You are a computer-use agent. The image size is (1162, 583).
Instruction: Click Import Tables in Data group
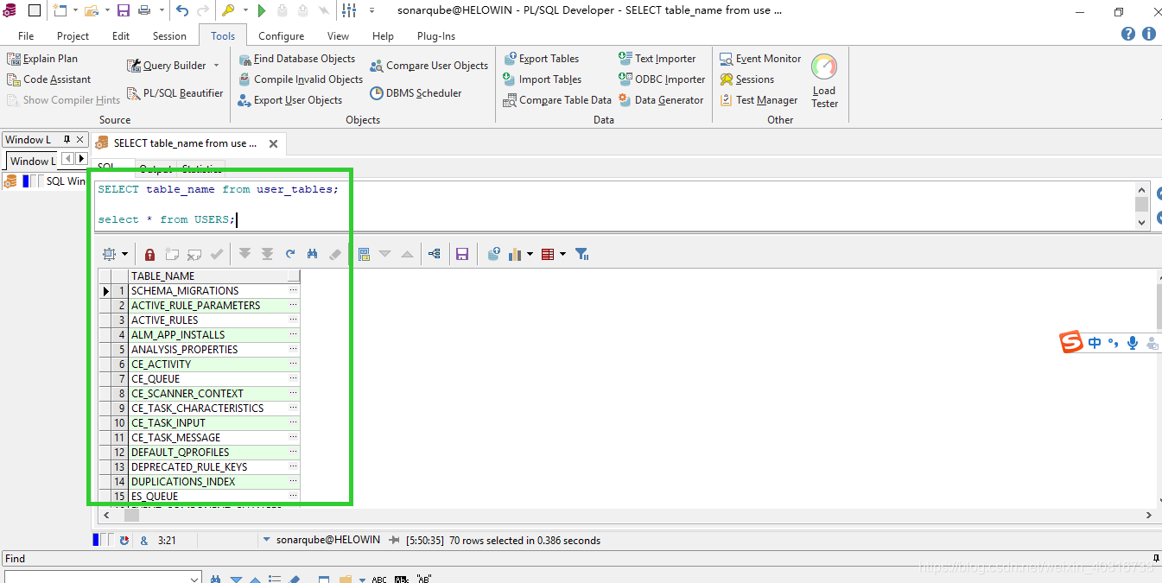click(543, 79)
